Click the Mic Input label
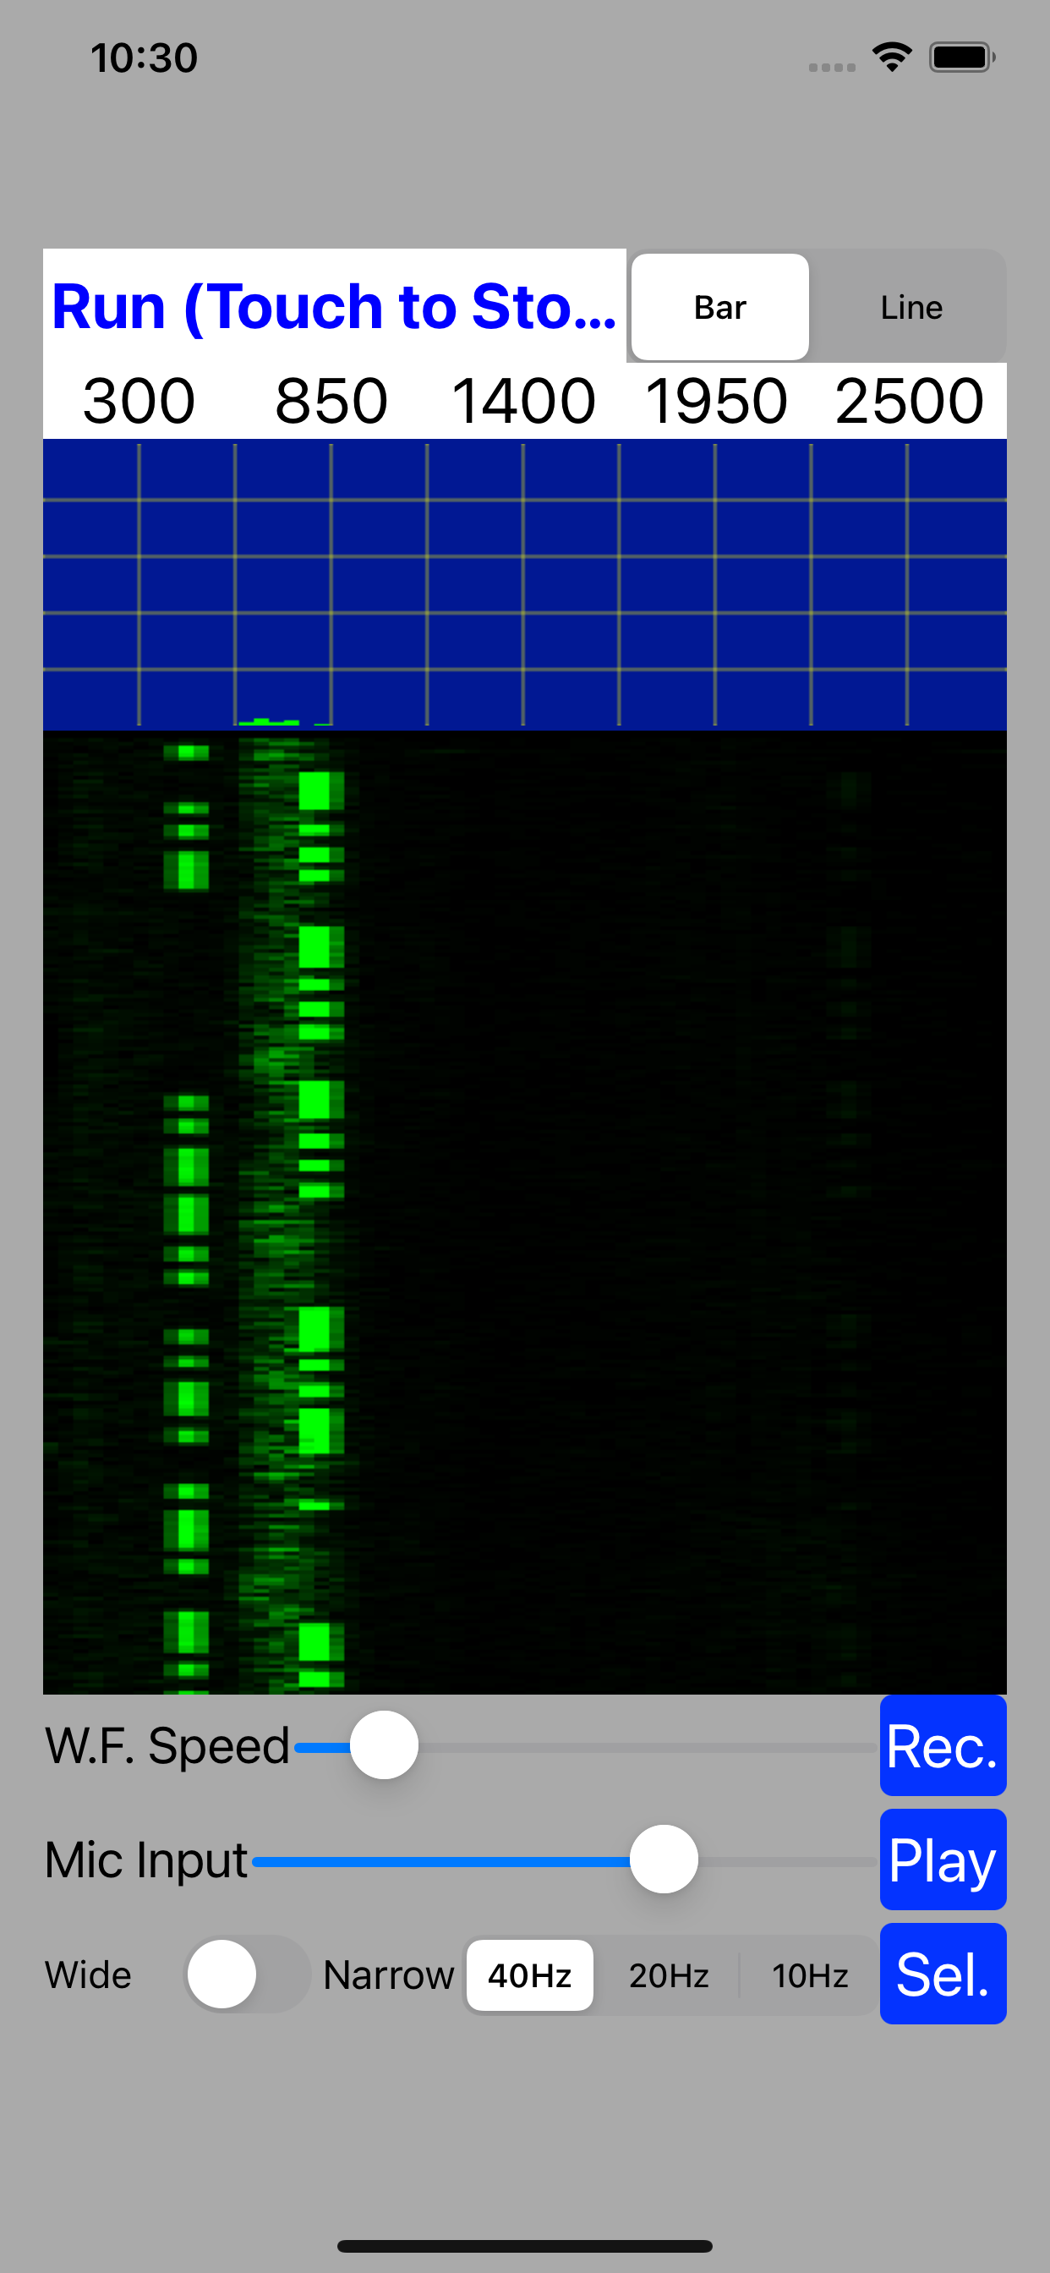Viewport: 1050px width, 2273px height. tap(146, 1860)
